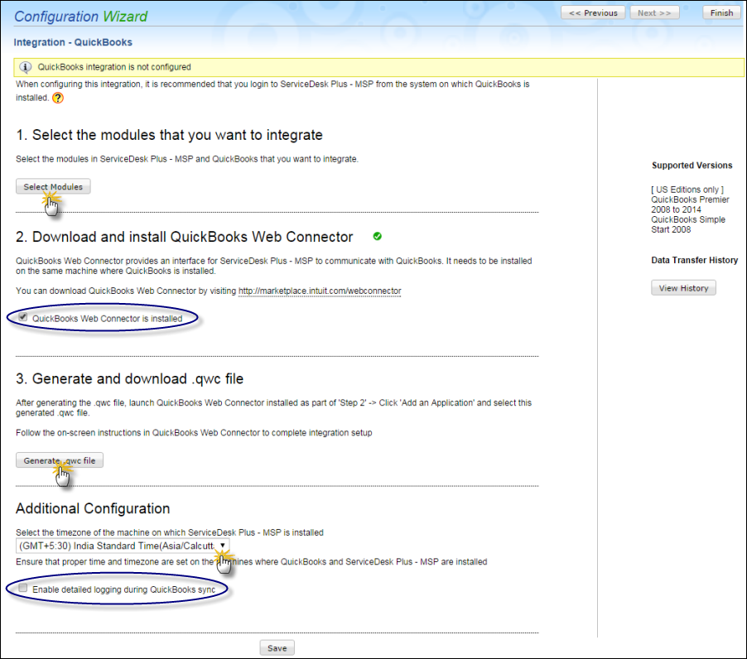Click the yellow help question mark icon

click(58, 98)
